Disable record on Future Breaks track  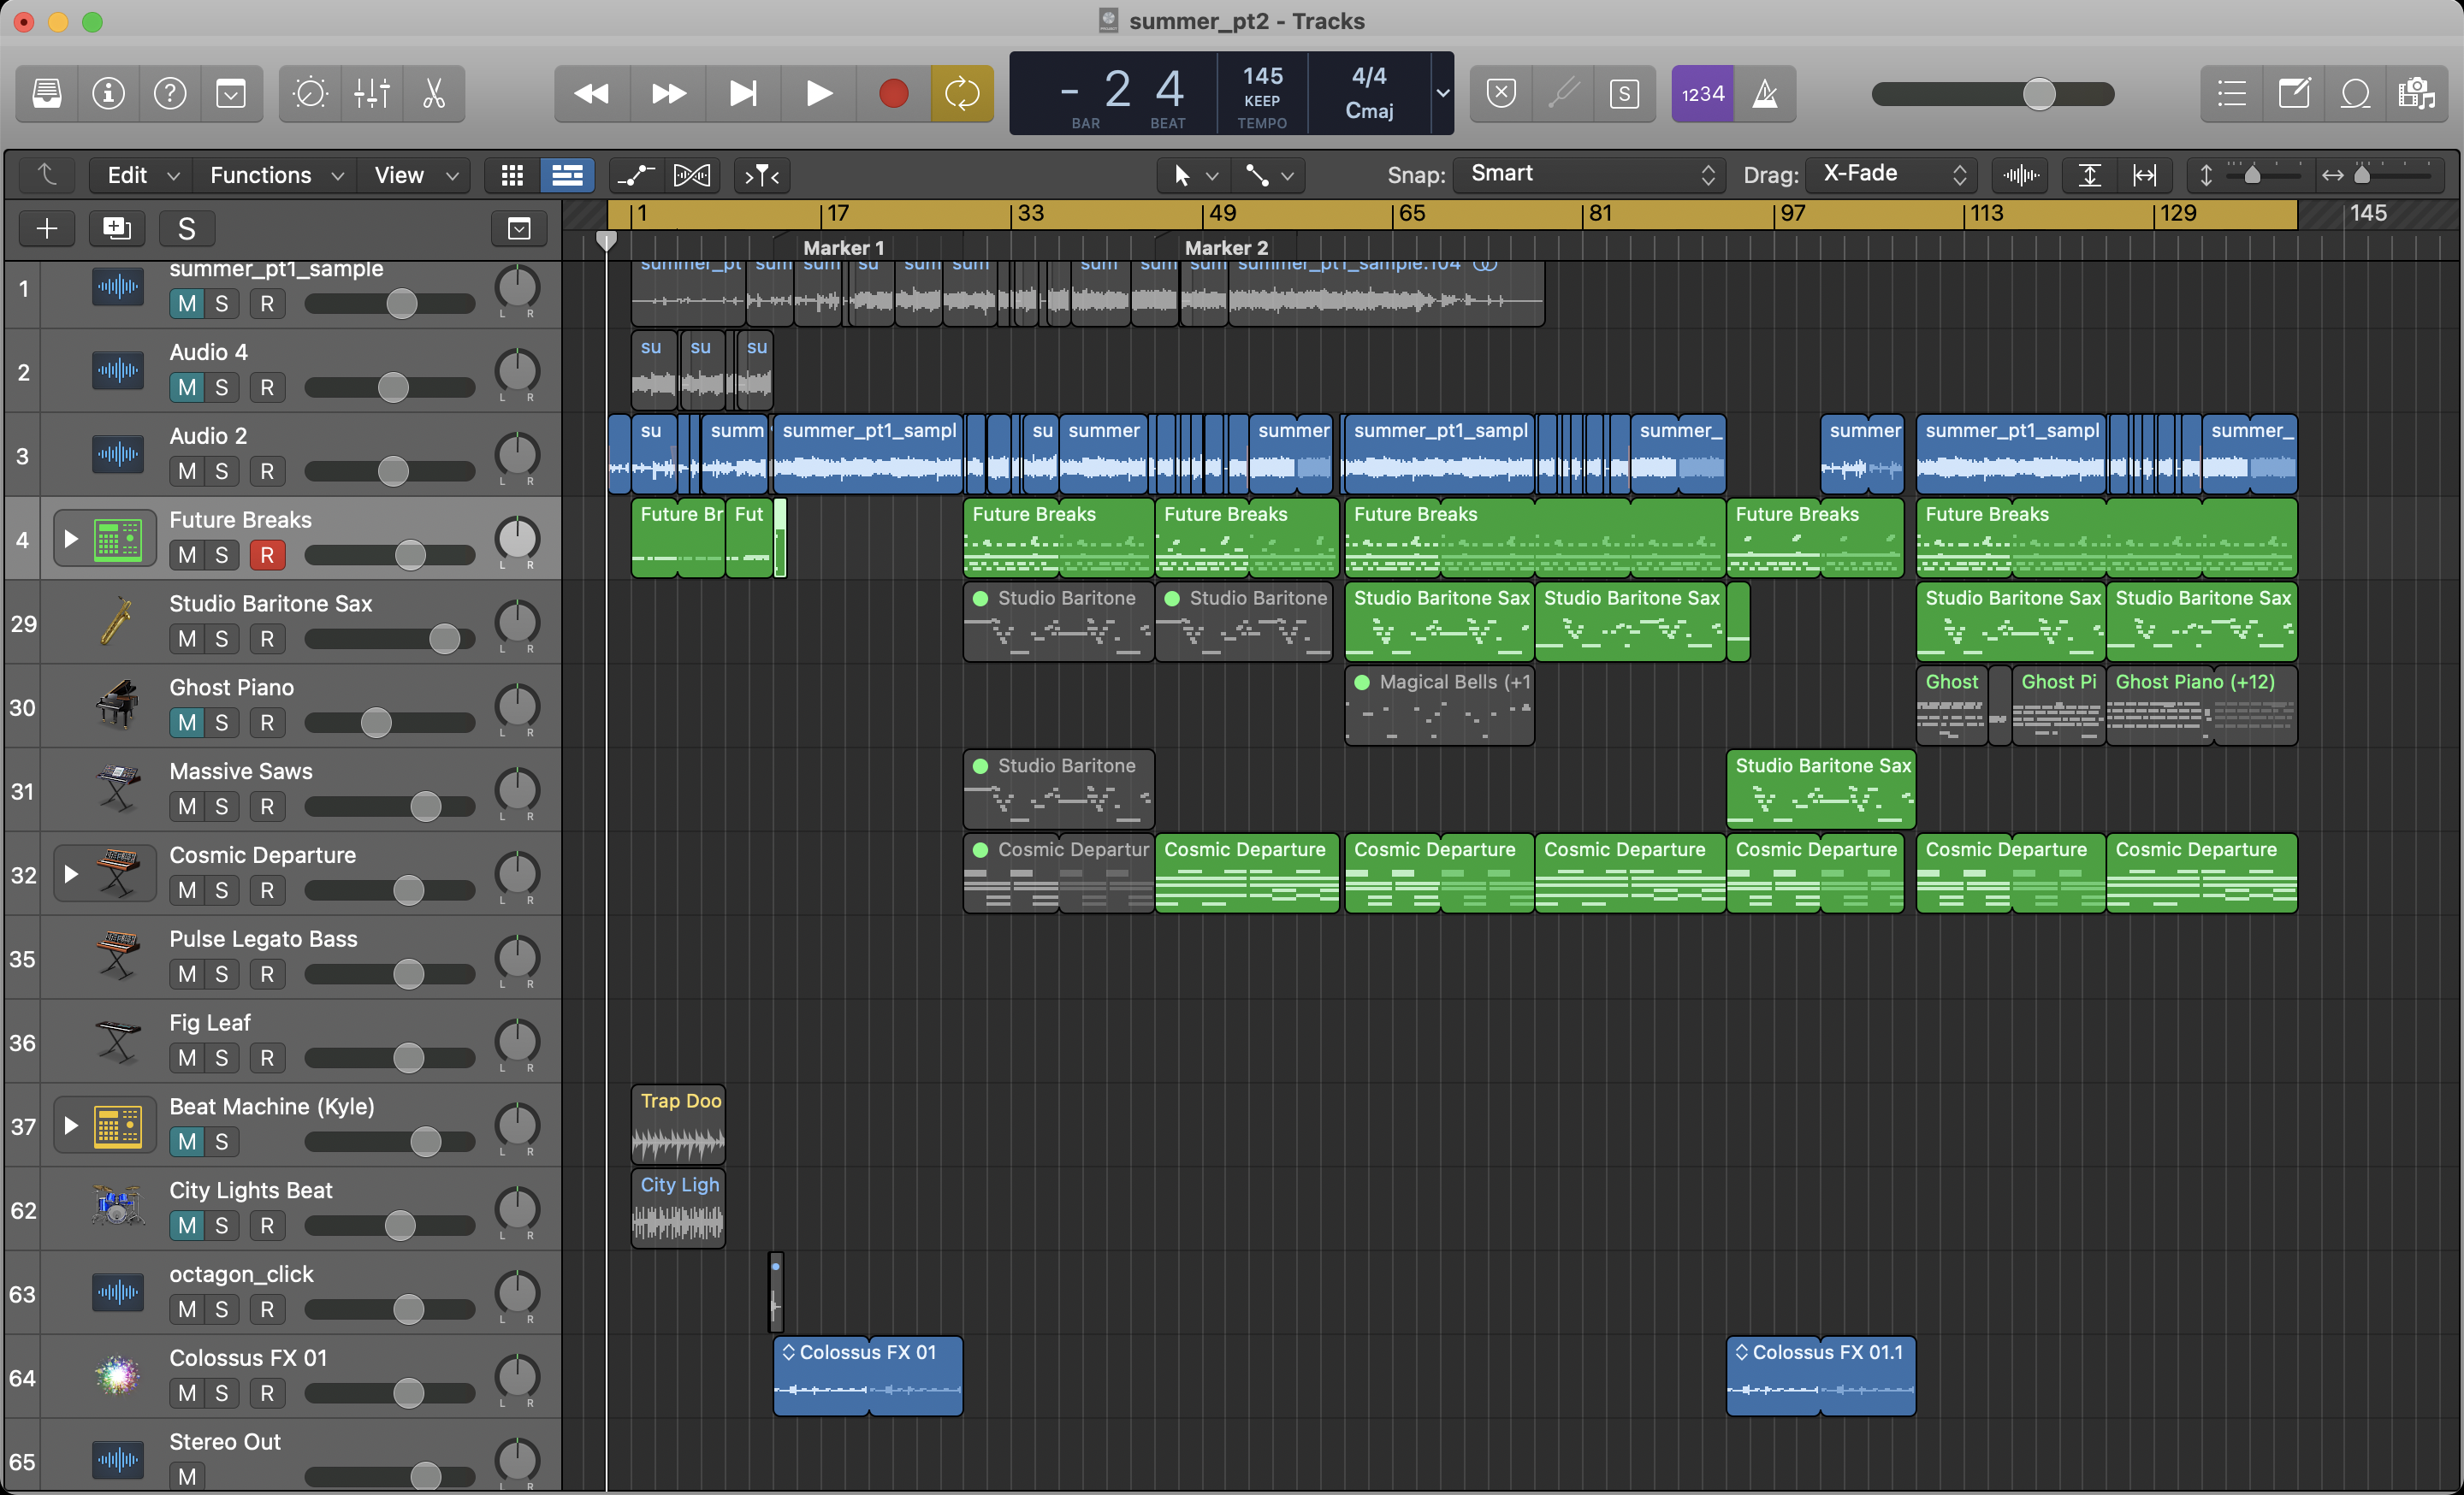click(267, 554)
